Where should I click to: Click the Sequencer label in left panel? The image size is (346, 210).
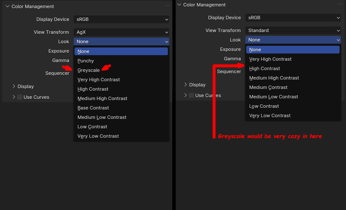[x=57, y=73]
